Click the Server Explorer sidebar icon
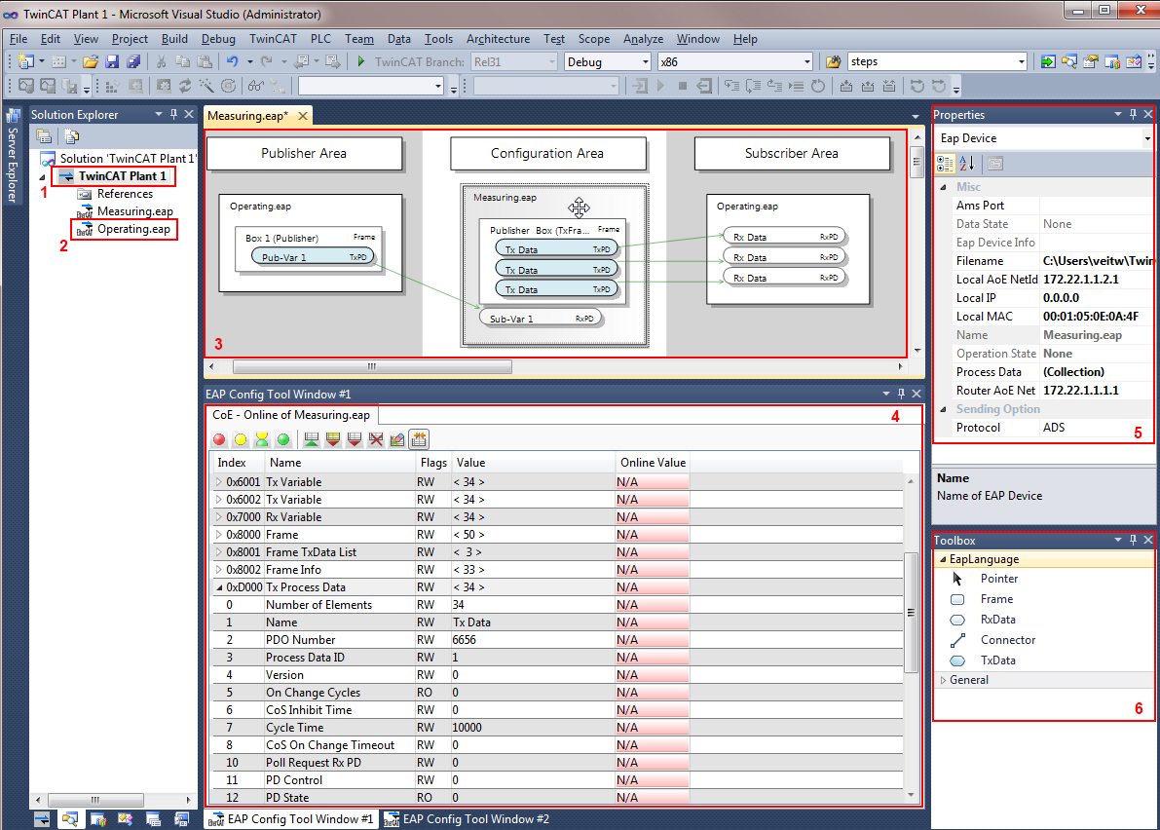 pos(13,116)
